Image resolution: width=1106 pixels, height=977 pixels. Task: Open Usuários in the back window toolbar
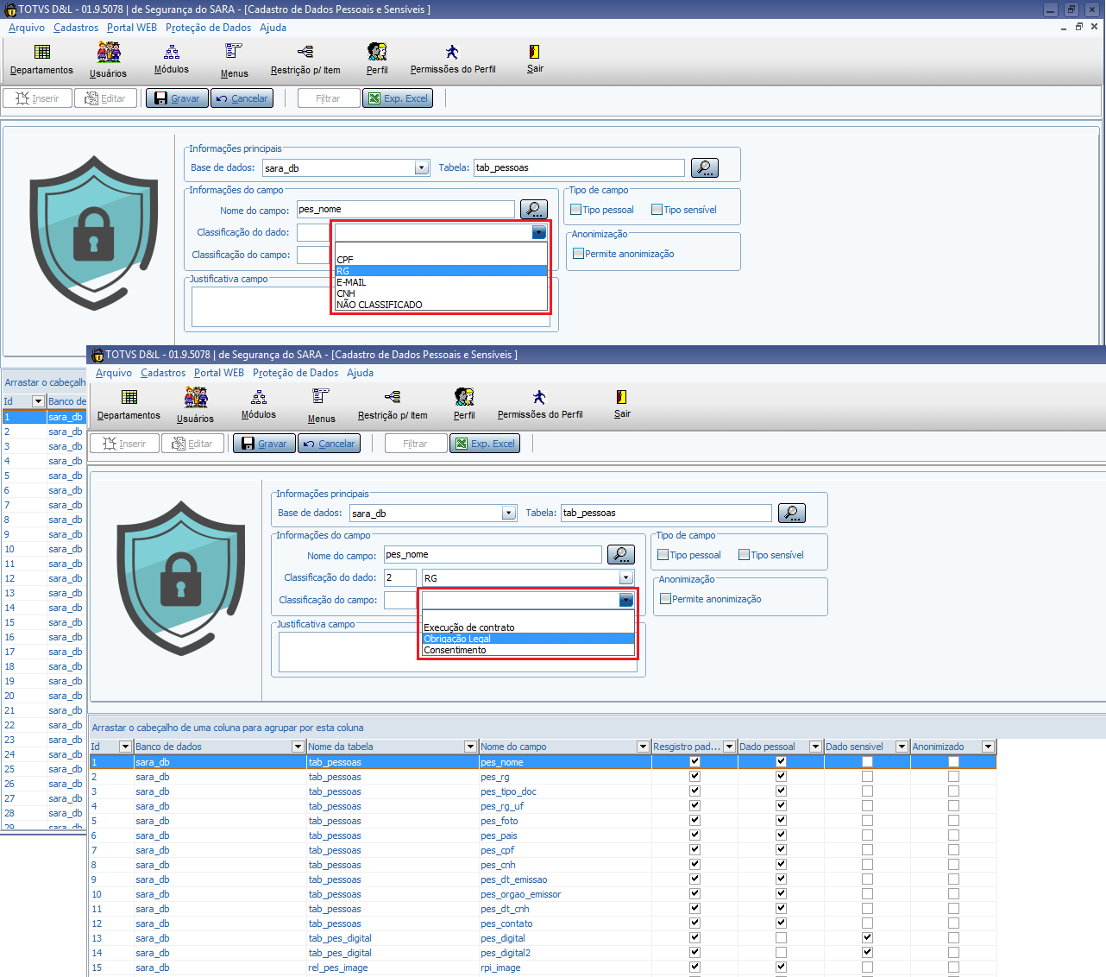pos(108,59)
